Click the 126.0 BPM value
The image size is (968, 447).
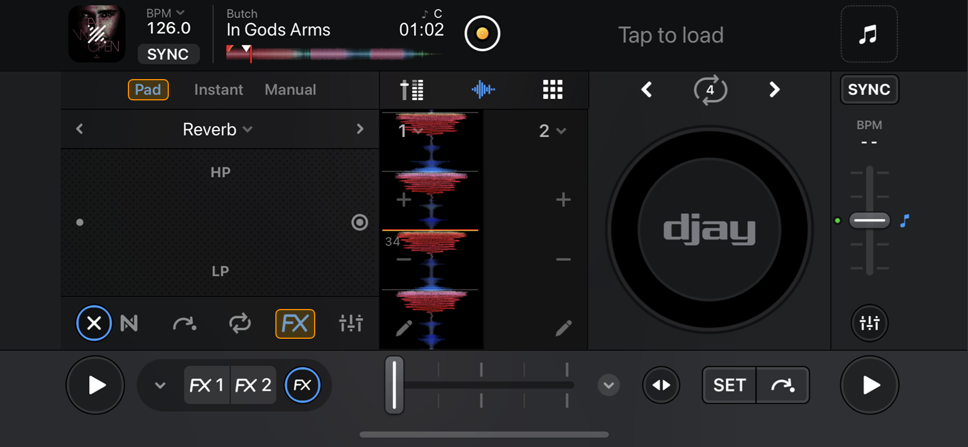(x=168, y=28)
